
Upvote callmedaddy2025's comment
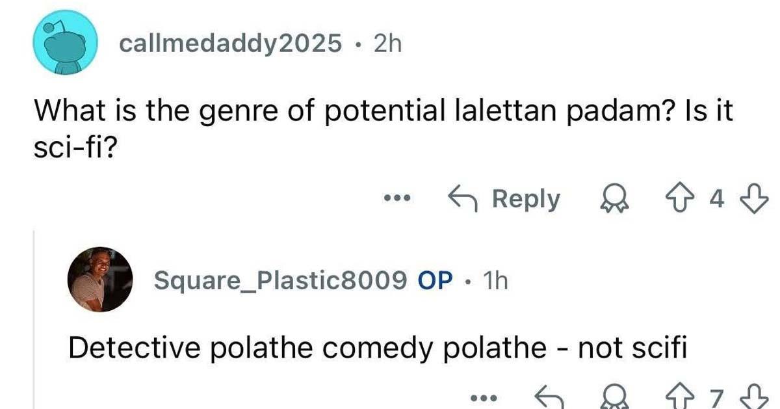tap(687, 199)
